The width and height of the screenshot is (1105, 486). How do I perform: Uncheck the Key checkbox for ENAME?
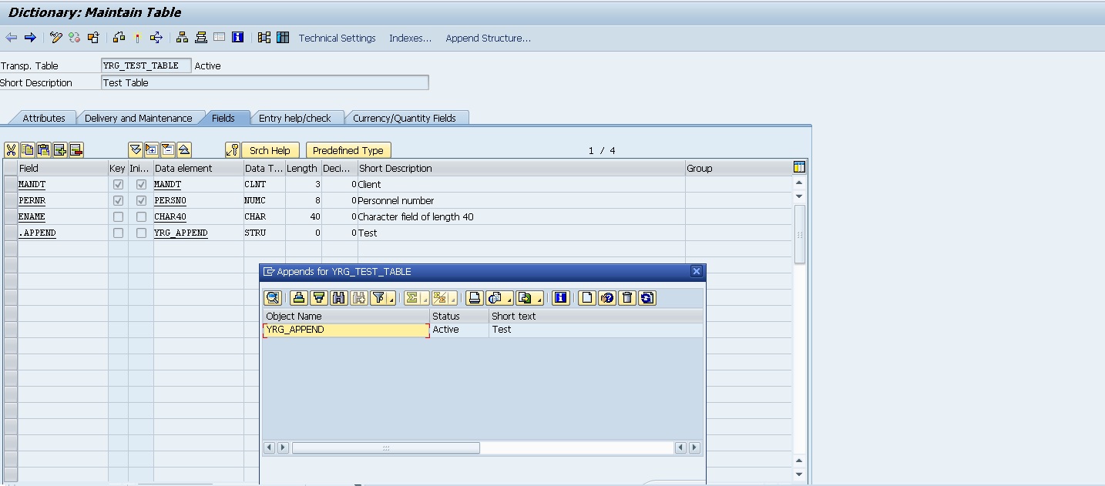point(118,216)
